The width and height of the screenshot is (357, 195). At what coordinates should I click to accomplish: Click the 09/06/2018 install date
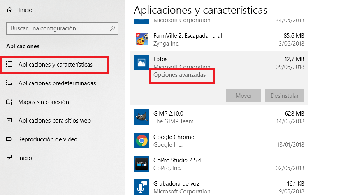click(290, 67)
